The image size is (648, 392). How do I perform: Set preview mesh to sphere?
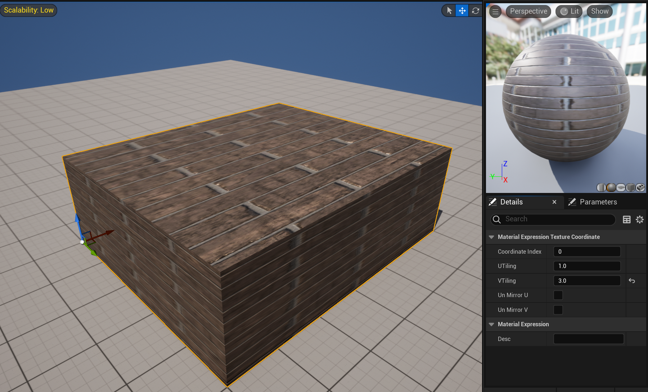tap(611, 187)
